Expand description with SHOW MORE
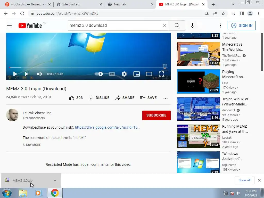 [x=32, y=145]
